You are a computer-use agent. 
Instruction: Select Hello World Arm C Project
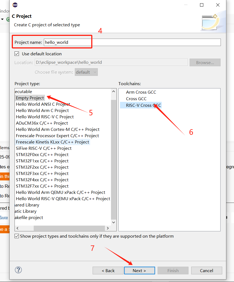coord(42,111)
